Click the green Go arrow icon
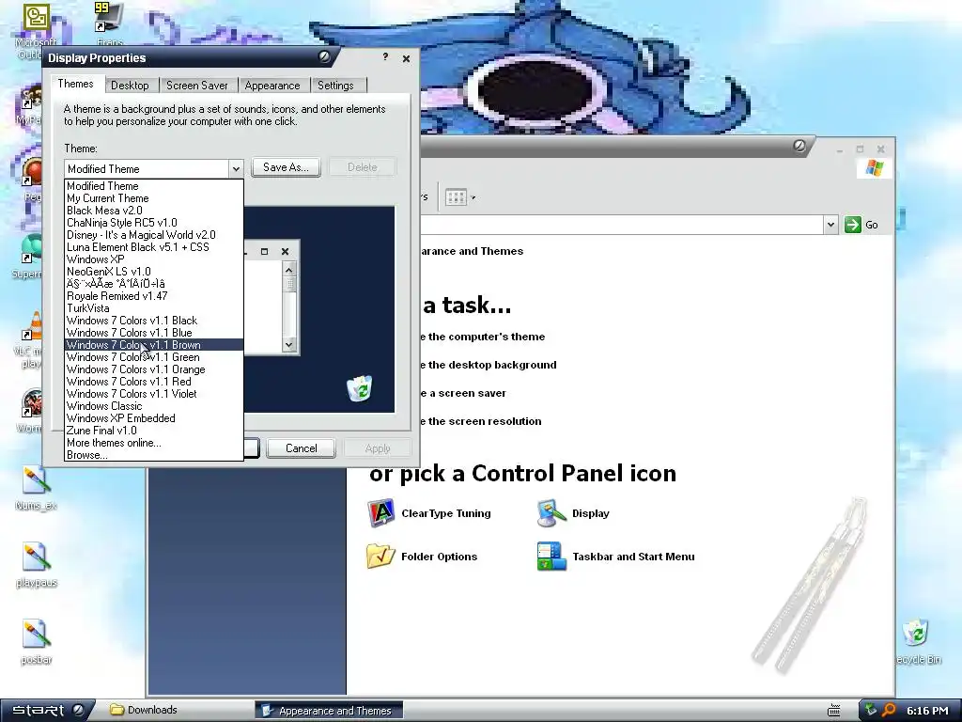The height and width of the screenshot is (722, 962). click(853, 225)
